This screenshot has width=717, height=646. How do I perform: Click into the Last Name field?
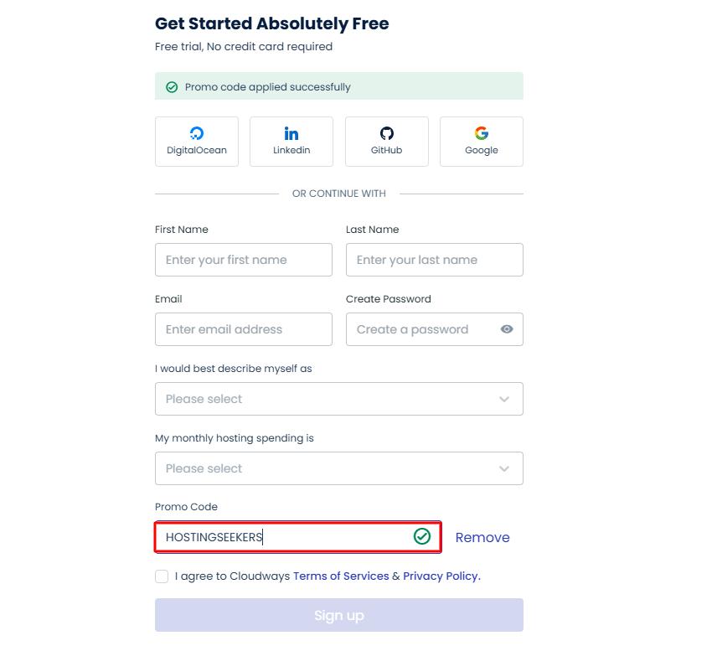(434, 260)
